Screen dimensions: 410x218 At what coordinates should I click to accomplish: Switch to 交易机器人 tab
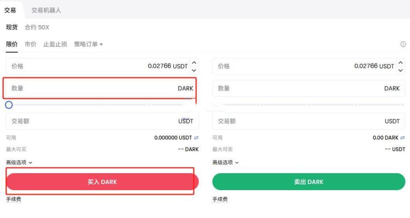[x=46, y=10]
